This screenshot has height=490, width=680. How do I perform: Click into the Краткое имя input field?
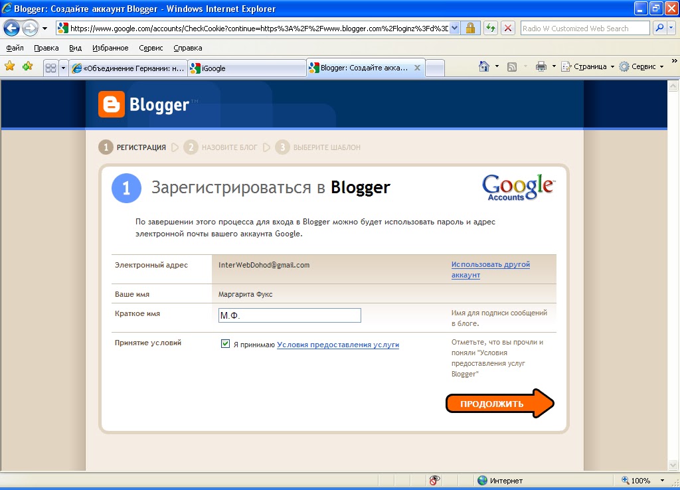click(x=290, y=315)
